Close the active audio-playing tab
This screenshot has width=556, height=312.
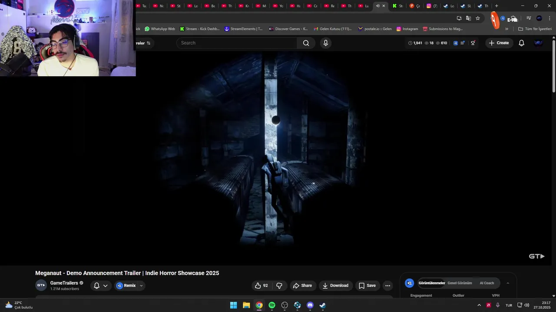384,6
